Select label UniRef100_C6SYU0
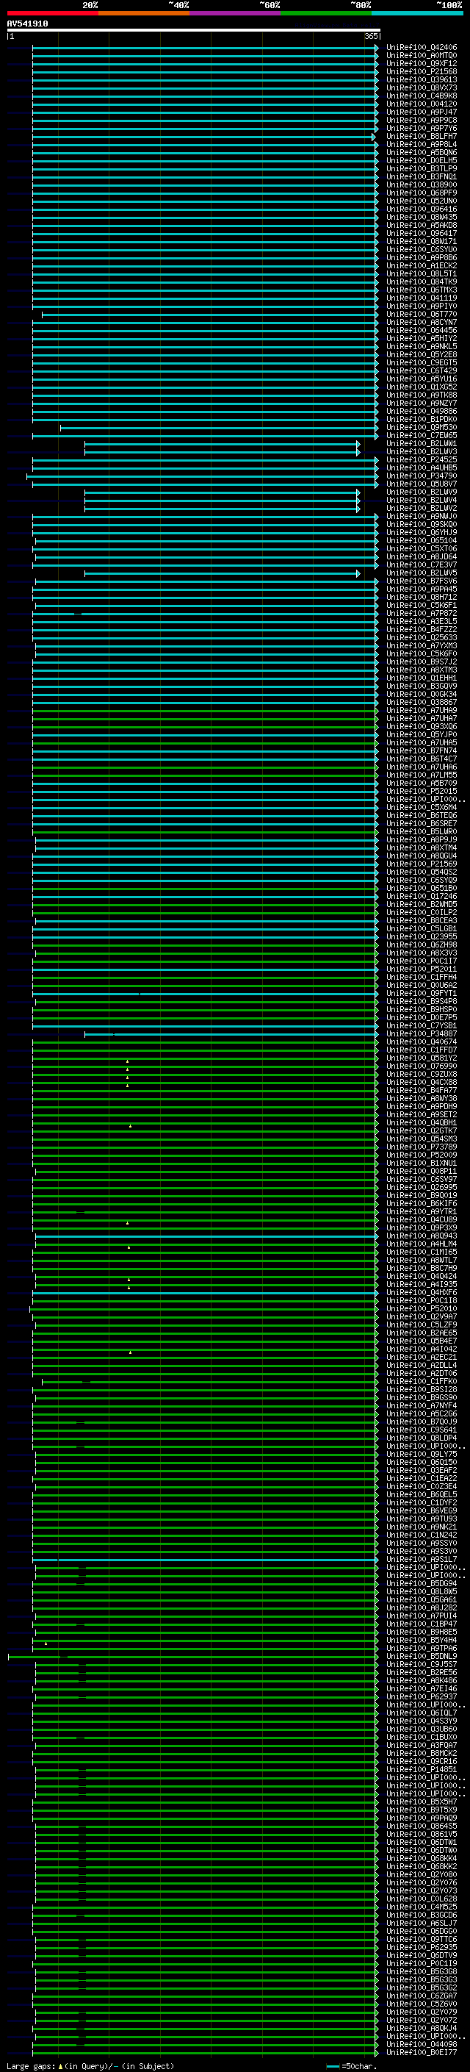Image resolution: width=470 pixels, height=2072 pixels. coord(422,249)
